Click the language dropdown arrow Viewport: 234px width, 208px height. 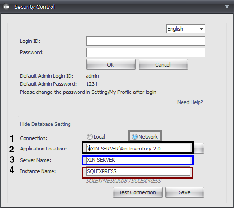[x=201, y=29]
